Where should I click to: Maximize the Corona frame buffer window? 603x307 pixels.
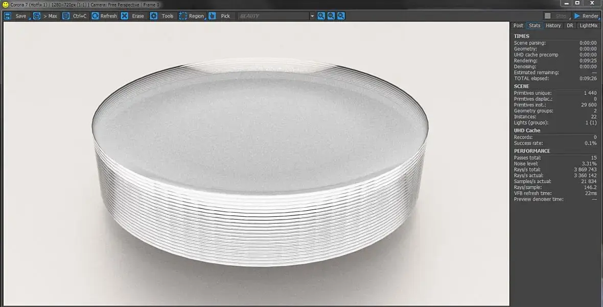[x=577, y=3]
